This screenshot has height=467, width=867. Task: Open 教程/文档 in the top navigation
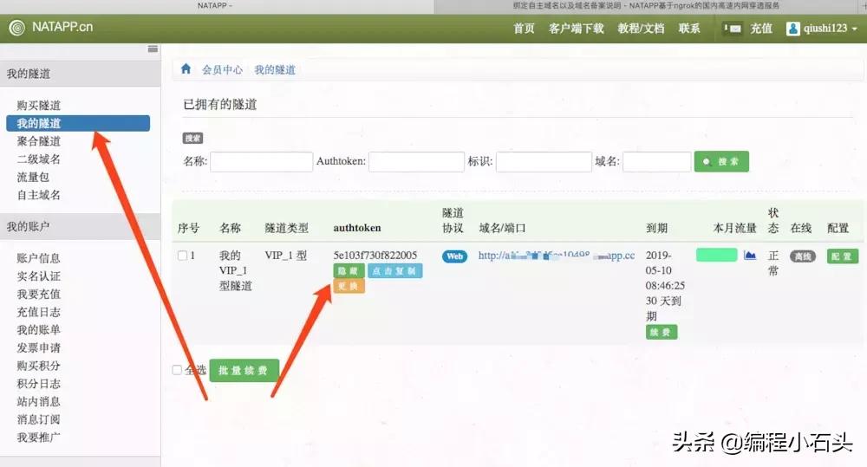pos(641,29)
